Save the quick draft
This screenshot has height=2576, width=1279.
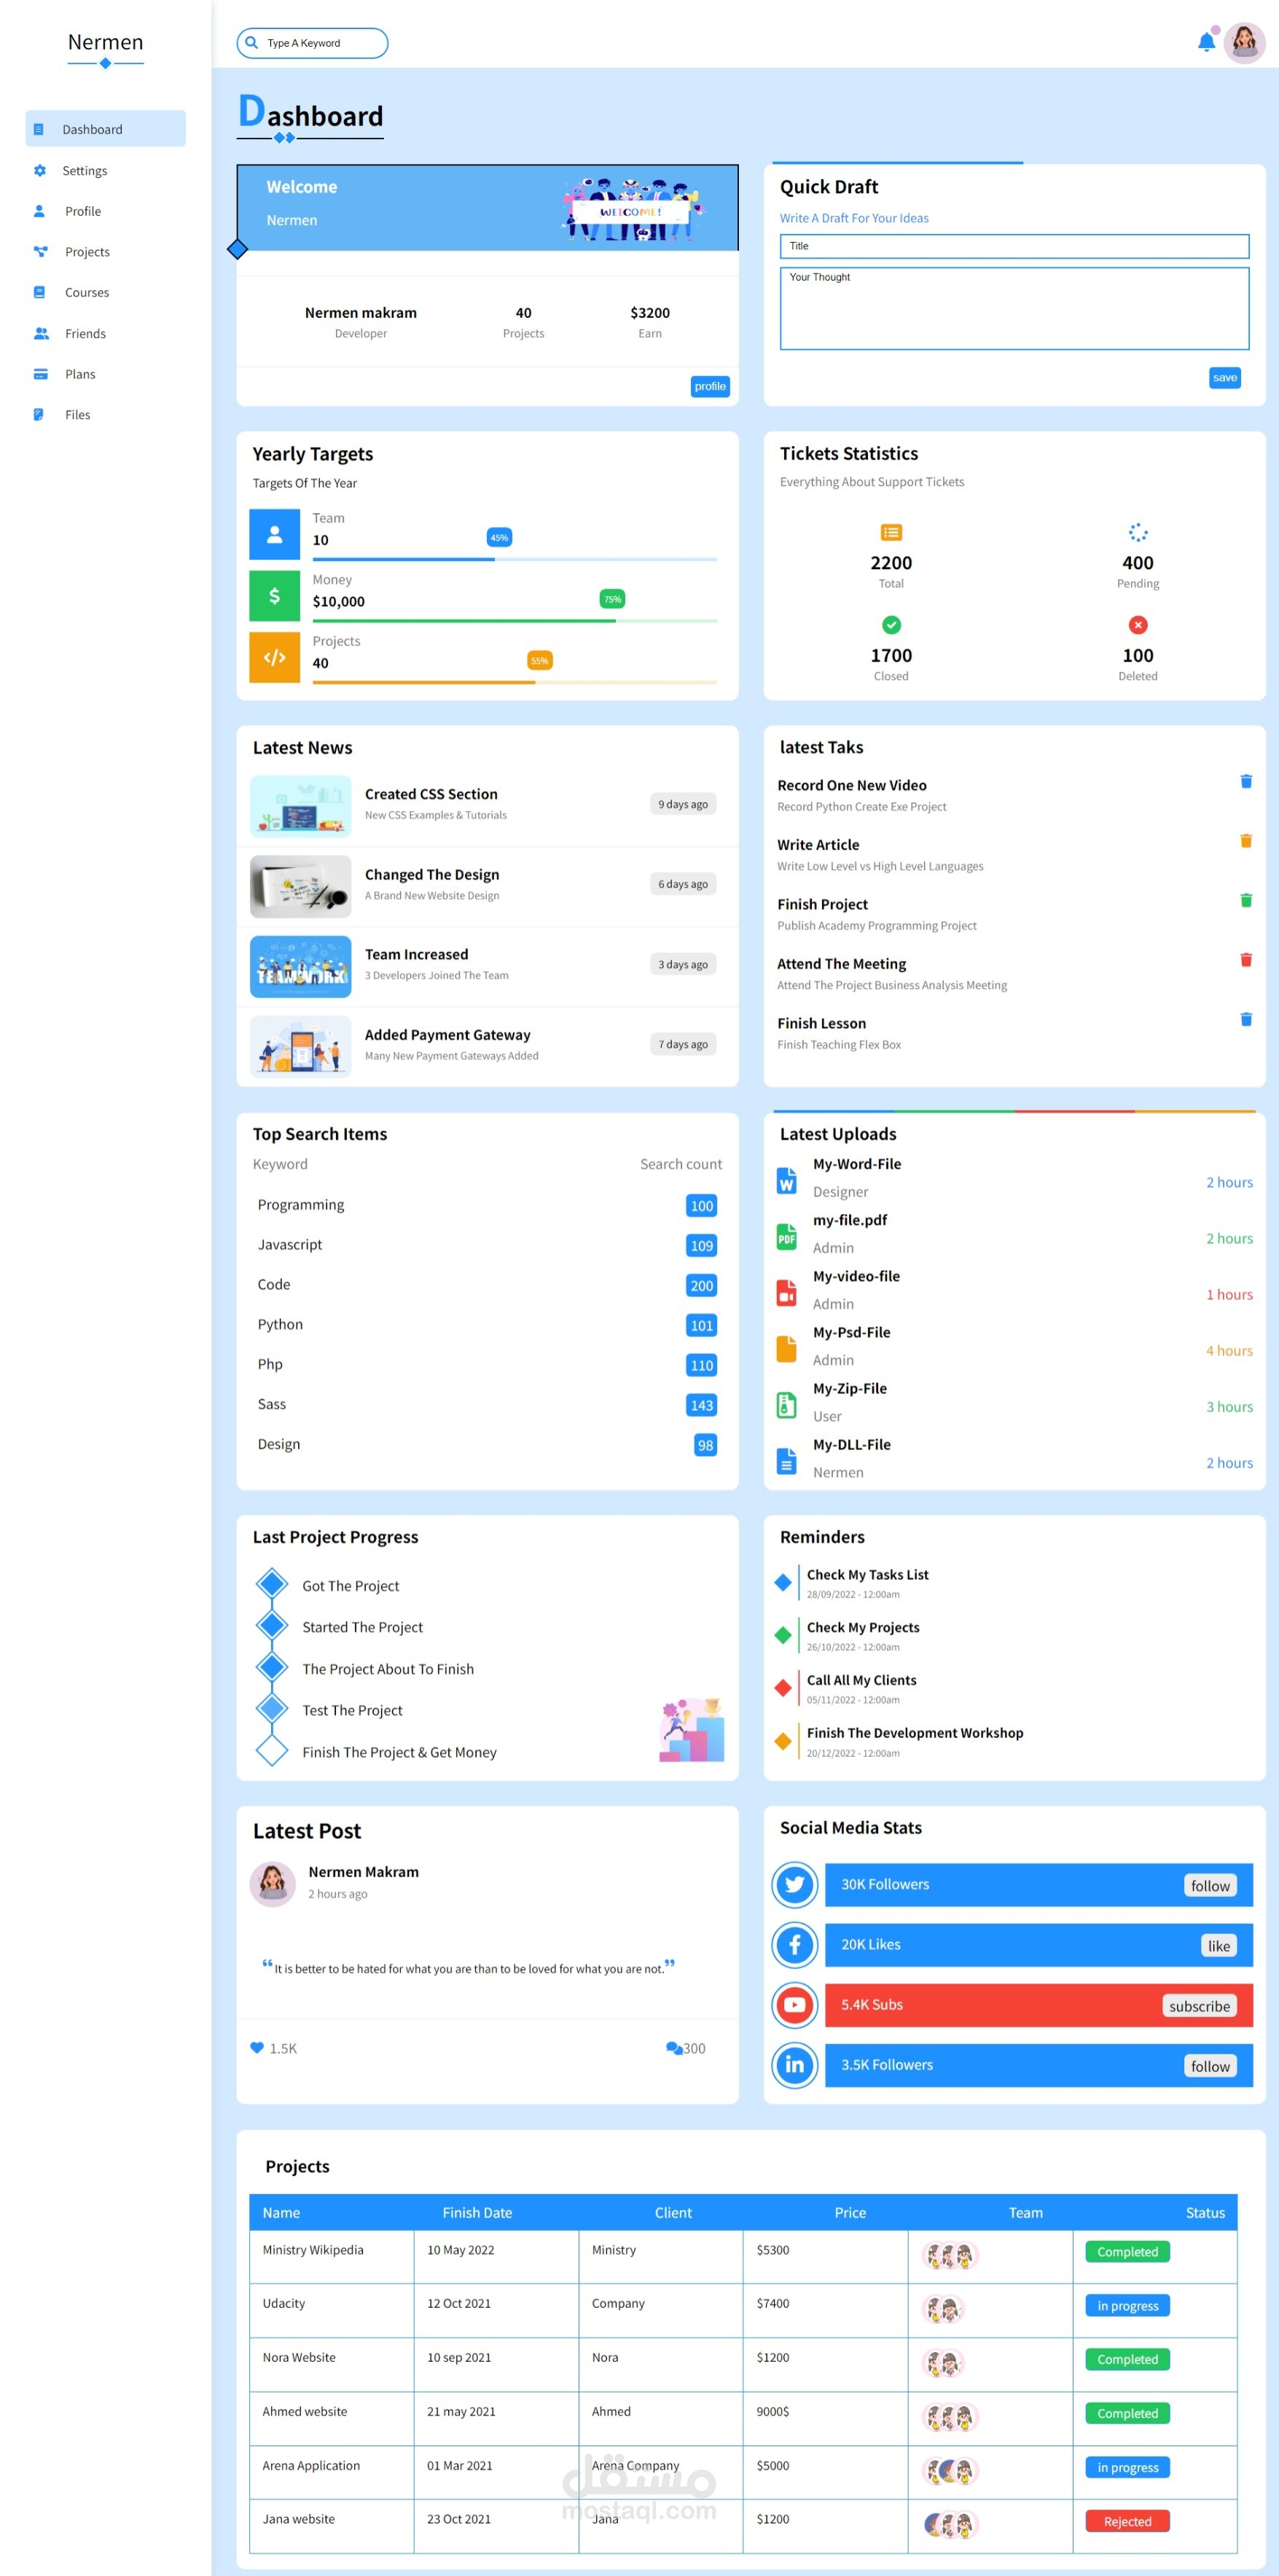[x=1224, y=377]
